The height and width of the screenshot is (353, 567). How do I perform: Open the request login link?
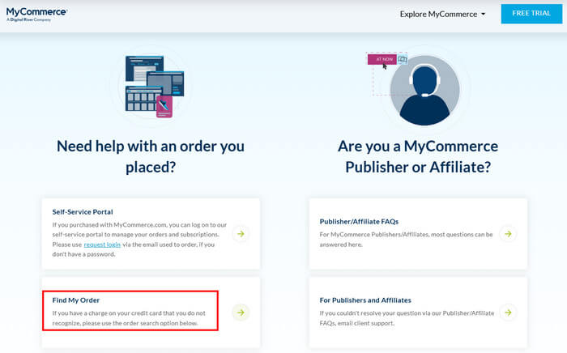(x=102, y=245)
